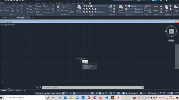Open the Manage ribbon tab

37,3
